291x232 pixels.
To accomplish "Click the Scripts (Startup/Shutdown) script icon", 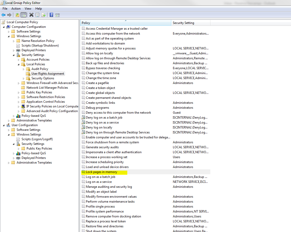I will point(18,46).
